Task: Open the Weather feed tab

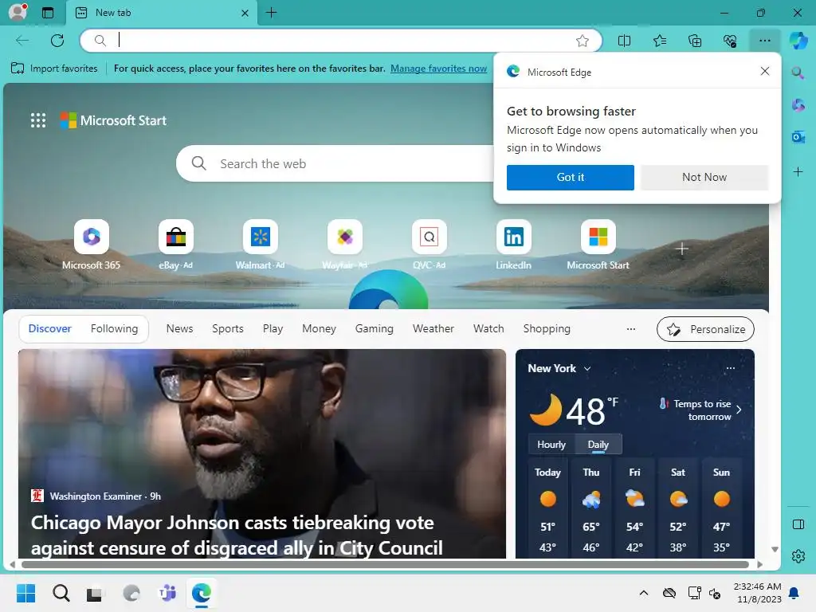Action: coord(433,329)
